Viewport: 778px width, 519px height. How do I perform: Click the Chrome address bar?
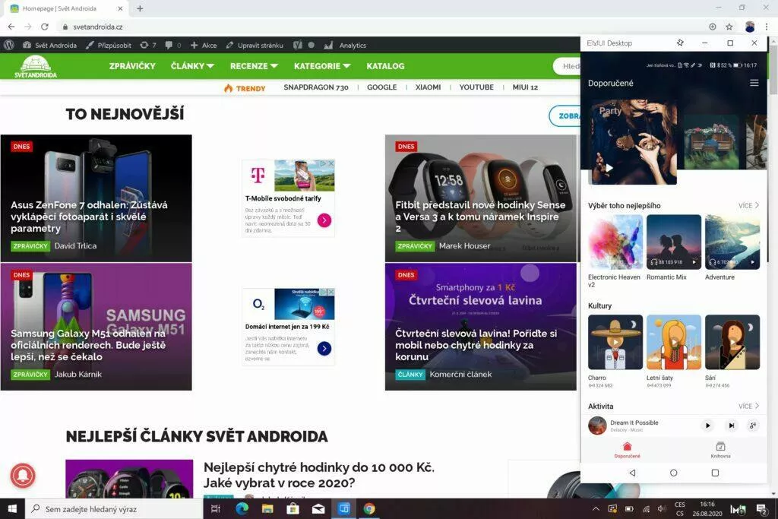pos(382,27)
